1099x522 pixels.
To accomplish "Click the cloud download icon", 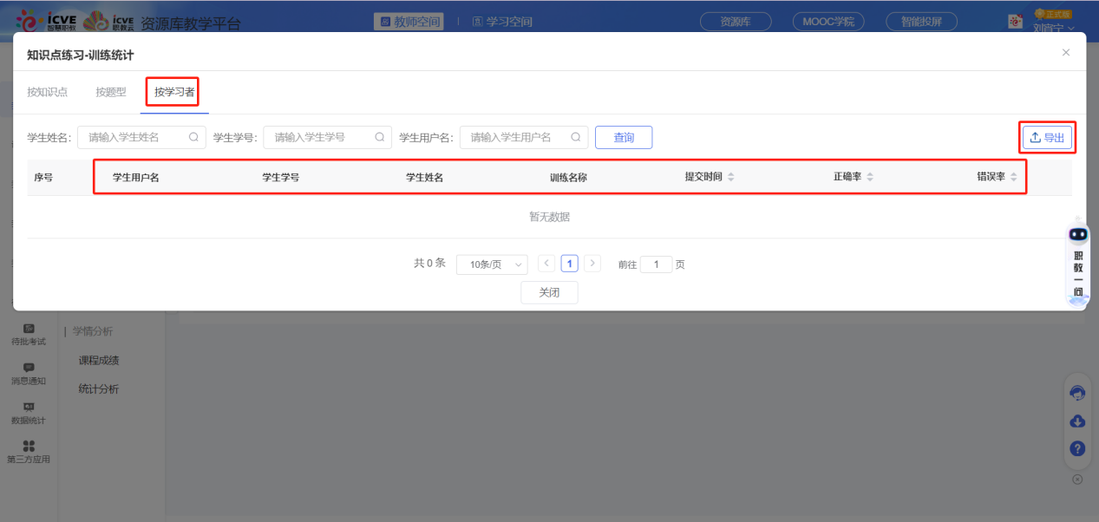I will [1077, 421].
